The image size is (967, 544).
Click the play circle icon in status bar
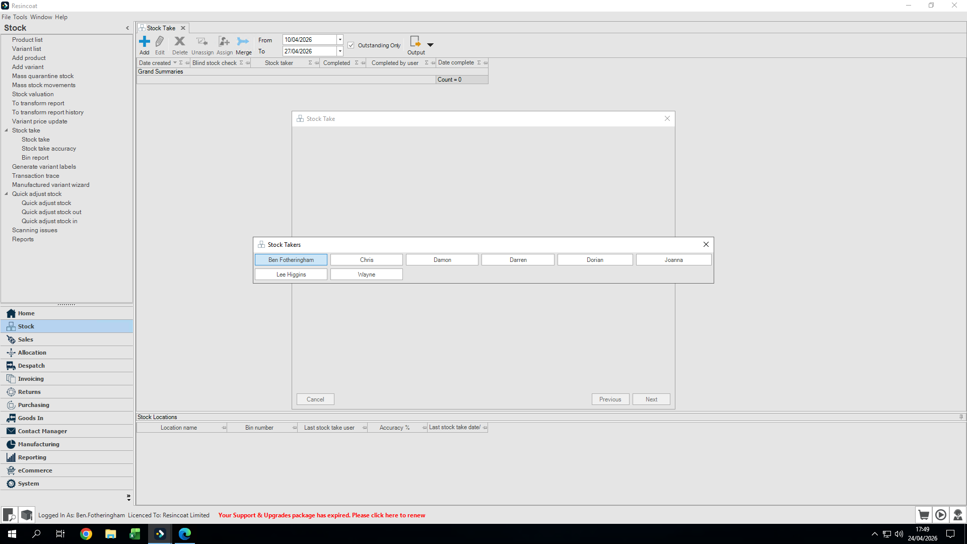click(940, 515)
